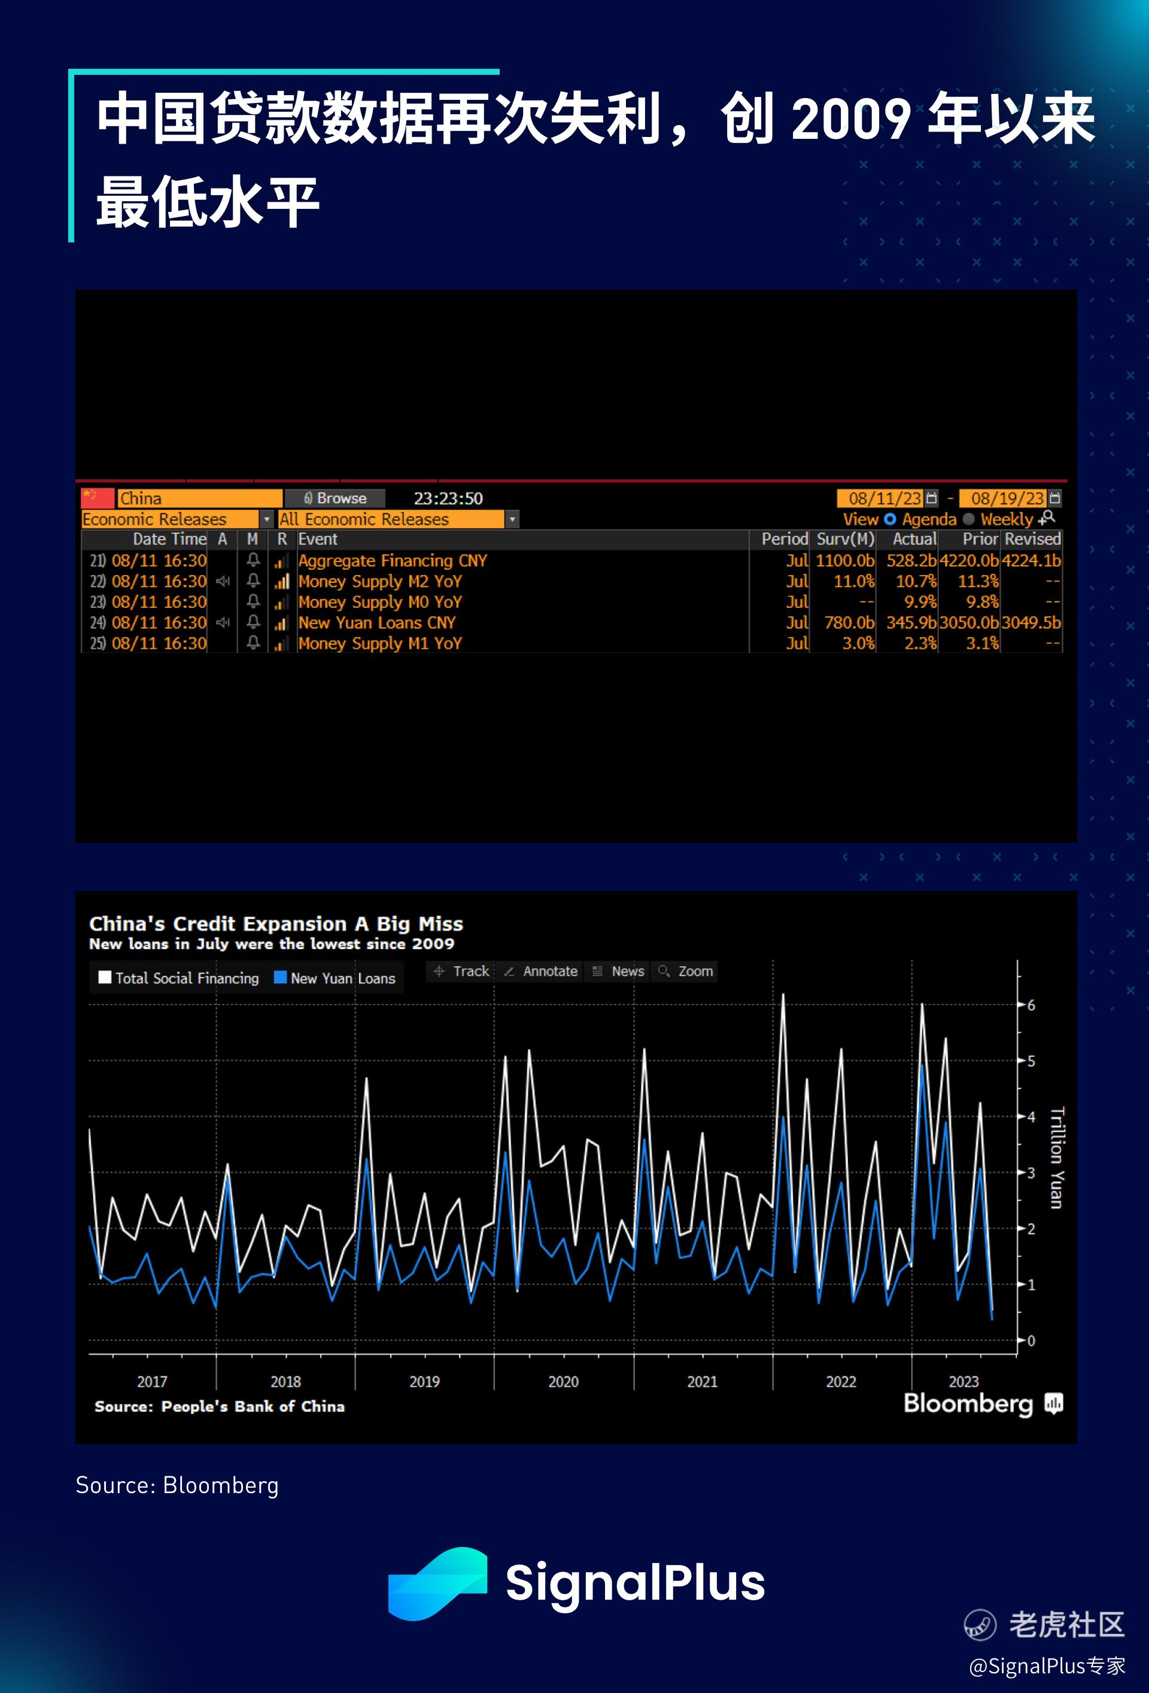Click survey value 1100.0b for Aggregate Financing
Image resolution: width=1149 pixels, height=1693 pixels.
845,560
